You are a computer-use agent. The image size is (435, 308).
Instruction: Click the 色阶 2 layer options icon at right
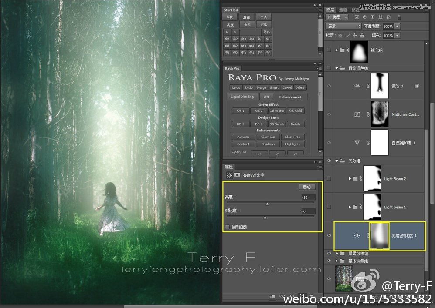pyautogui.click(x=416, y=86)
